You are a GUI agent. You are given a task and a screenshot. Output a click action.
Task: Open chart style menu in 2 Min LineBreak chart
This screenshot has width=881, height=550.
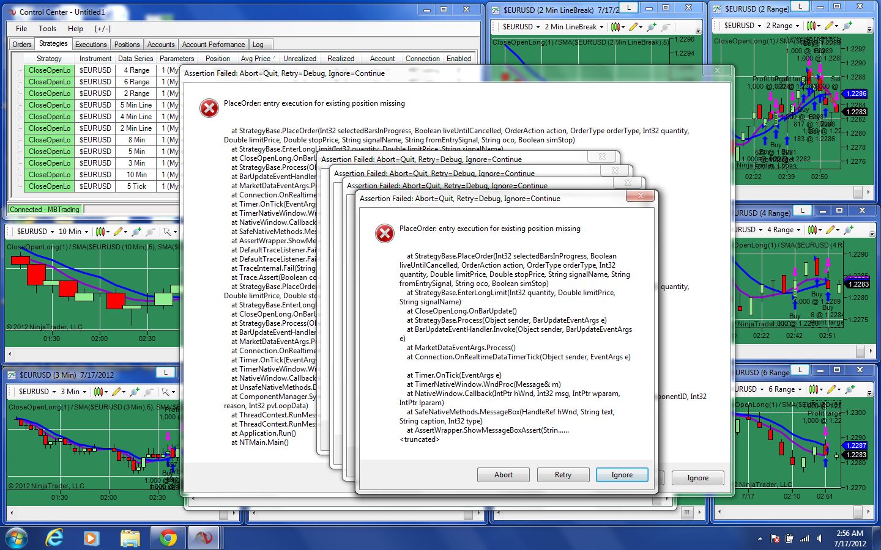click(617, 27)
